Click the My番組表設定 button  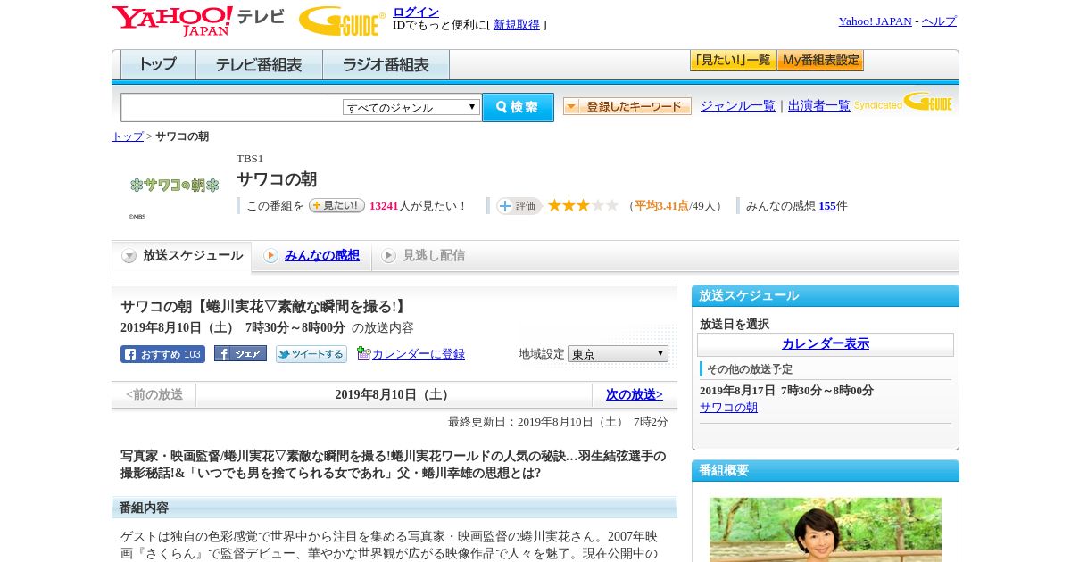[x=820, y=61]
